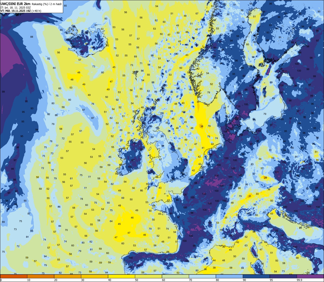Click the legend tick label "99.9"
This screenshot has width=324, height=282.
click(x=300, y=280)
